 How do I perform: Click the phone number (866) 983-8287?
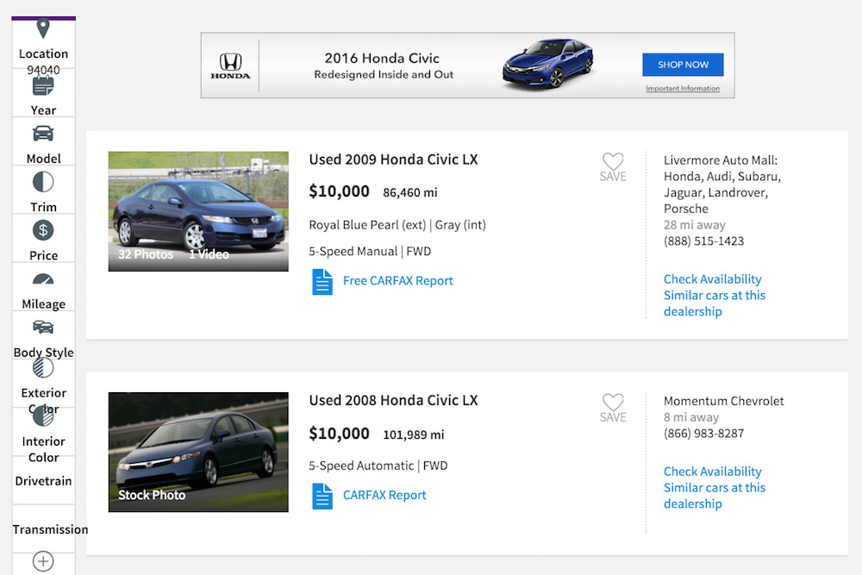point(703,434)
